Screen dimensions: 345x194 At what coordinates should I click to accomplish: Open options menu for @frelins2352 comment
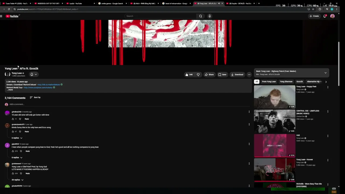pos(249,112)
